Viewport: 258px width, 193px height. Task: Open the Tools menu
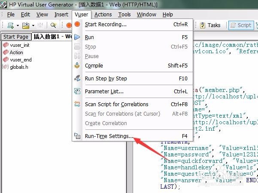point(124,15)
